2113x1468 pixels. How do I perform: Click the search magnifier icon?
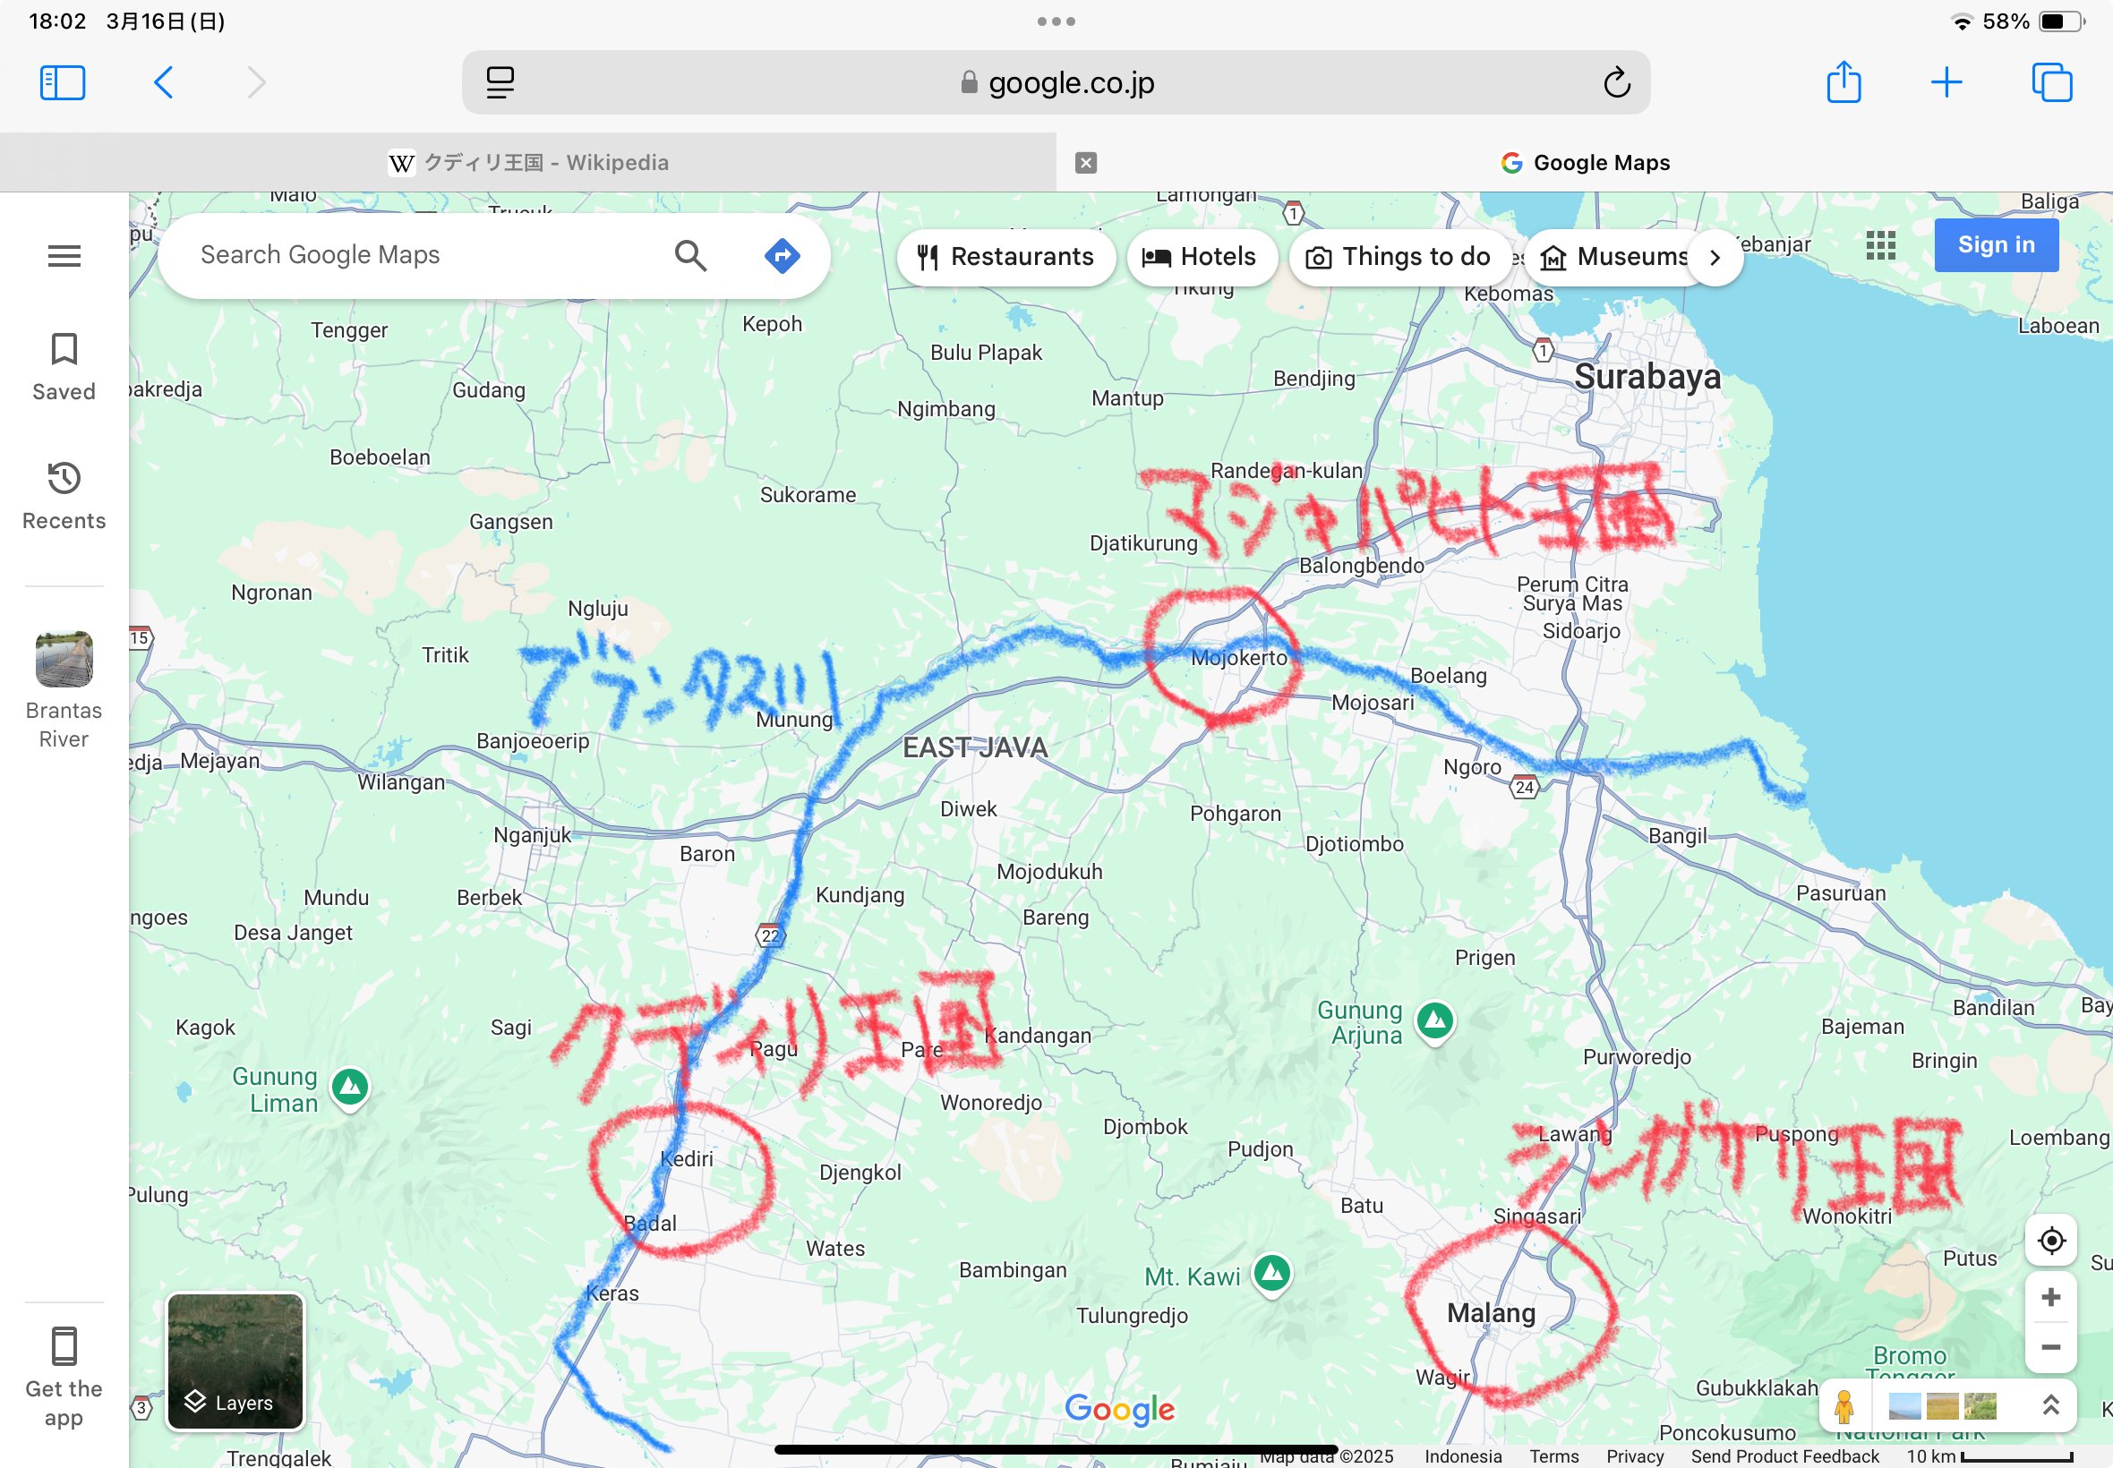(690, 255)
